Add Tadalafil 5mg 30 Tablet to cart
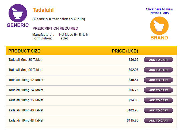Screen dimensions: 183x133 (x=158, y=60)
